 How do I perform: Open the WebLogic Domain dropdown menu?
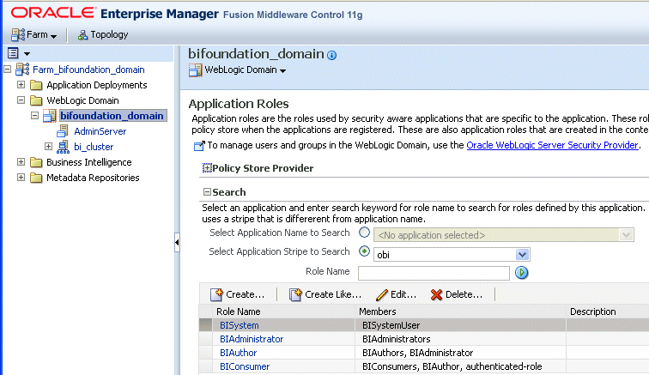(245, 70)
